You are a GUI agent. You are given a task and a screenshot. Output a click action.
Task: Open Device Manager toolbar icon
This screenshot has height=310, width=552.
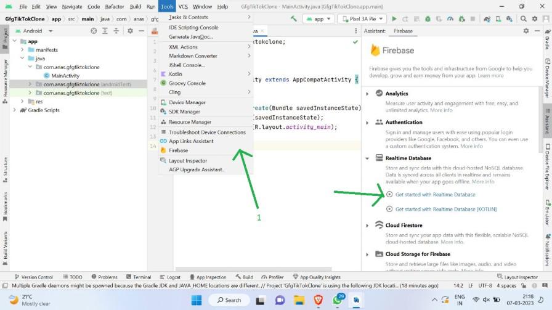[498, 18]
